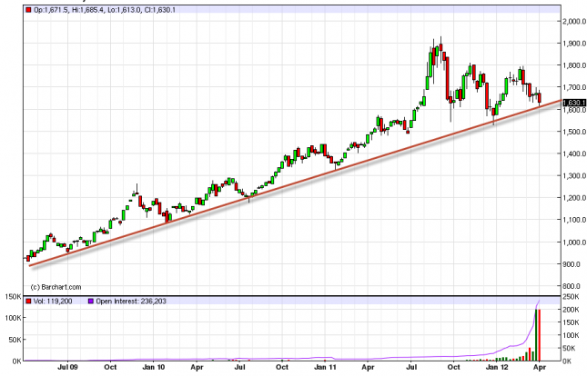Click the Jan 12 date axis label

click(x=497, y=368)
